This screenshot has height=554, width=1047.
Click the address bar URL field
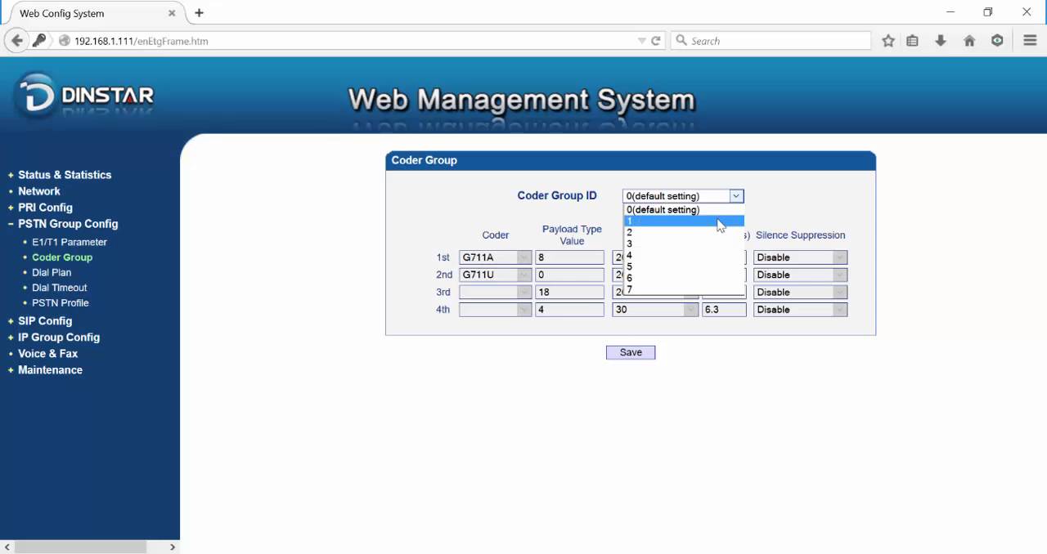[352, 41]
